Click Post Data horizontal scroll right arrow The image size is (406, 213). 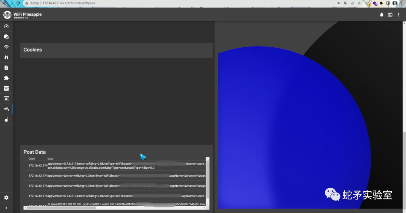204,208
